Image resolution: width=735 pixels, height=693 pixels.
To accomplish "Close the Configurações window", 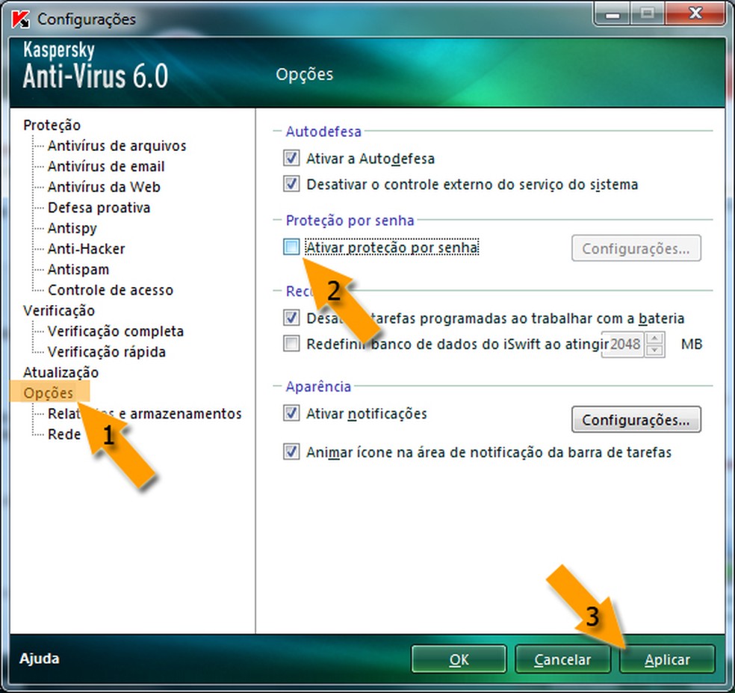I will click(695, 13).
